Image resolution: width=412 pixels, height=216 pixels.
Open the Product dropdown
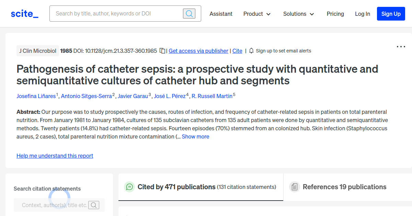257,14
